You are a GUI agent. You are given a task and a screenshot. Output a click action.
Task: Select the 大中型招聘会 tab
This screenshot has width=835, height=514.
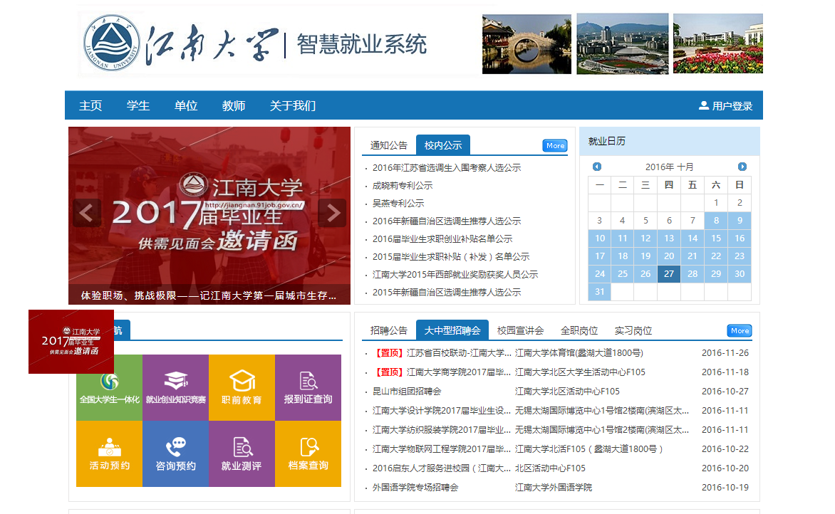pos(452,330)
